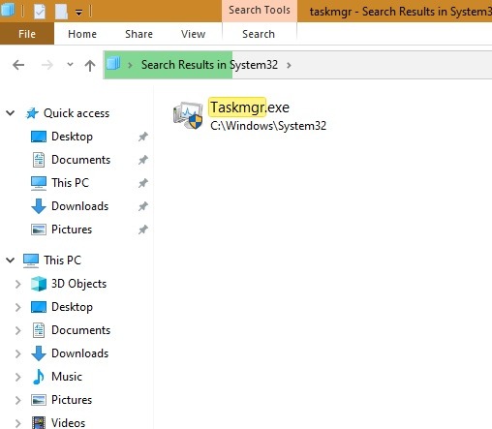Click the File Explorer window icon in title bar
492x429 pixels.
pyautogui.click(x=7, y=10)
